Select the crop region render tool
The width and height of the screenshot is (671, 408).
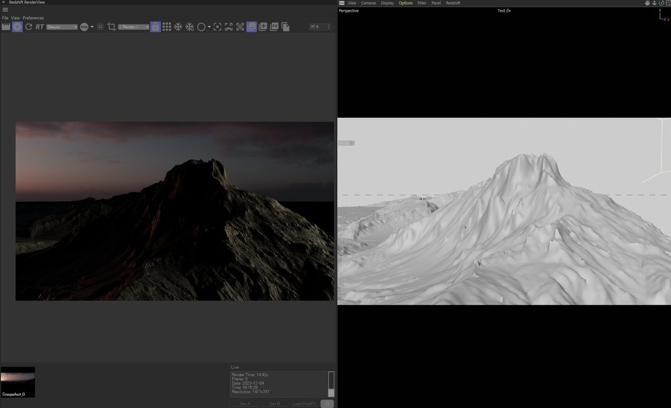tap(111, 27)
